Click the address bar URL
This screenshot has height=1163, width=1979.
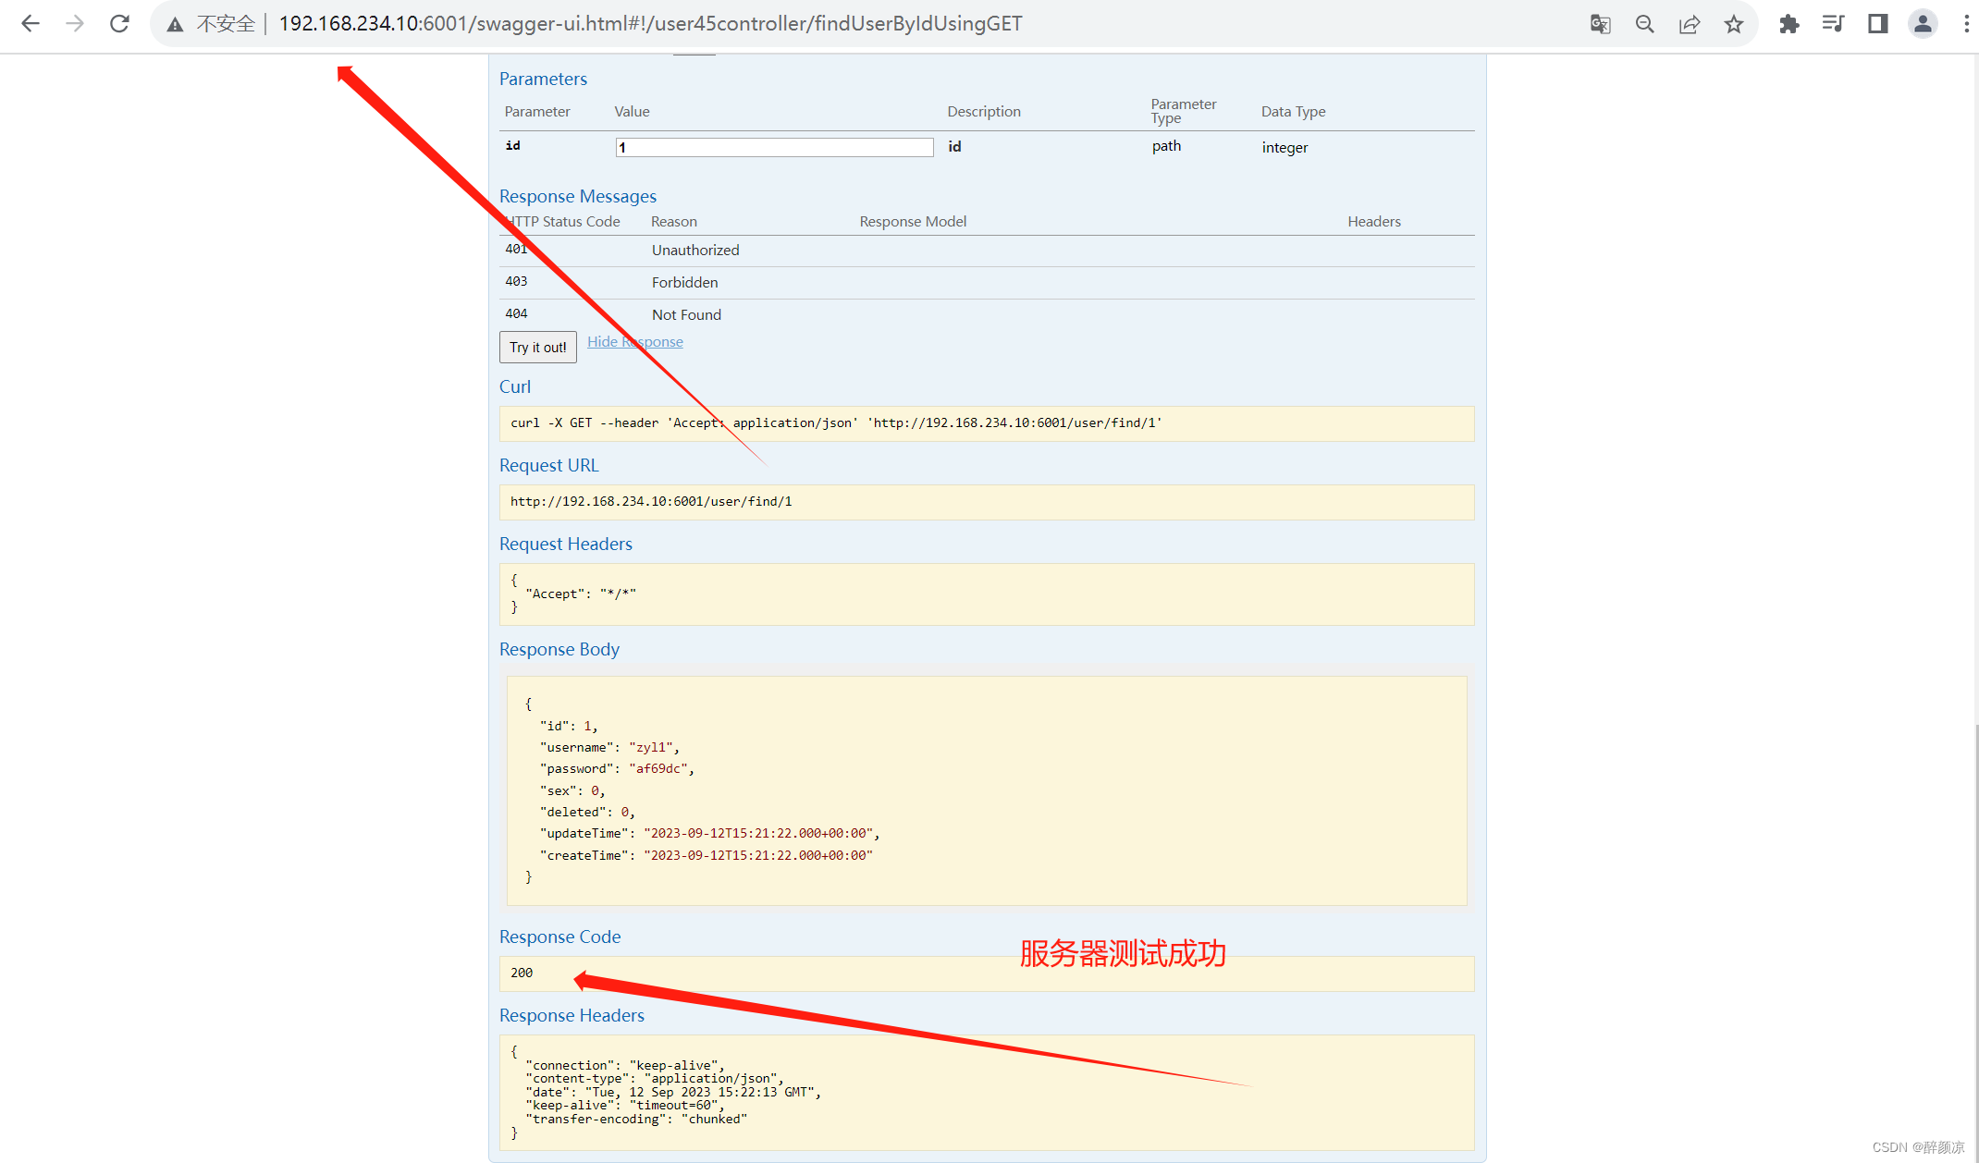[x=650, y=24]
